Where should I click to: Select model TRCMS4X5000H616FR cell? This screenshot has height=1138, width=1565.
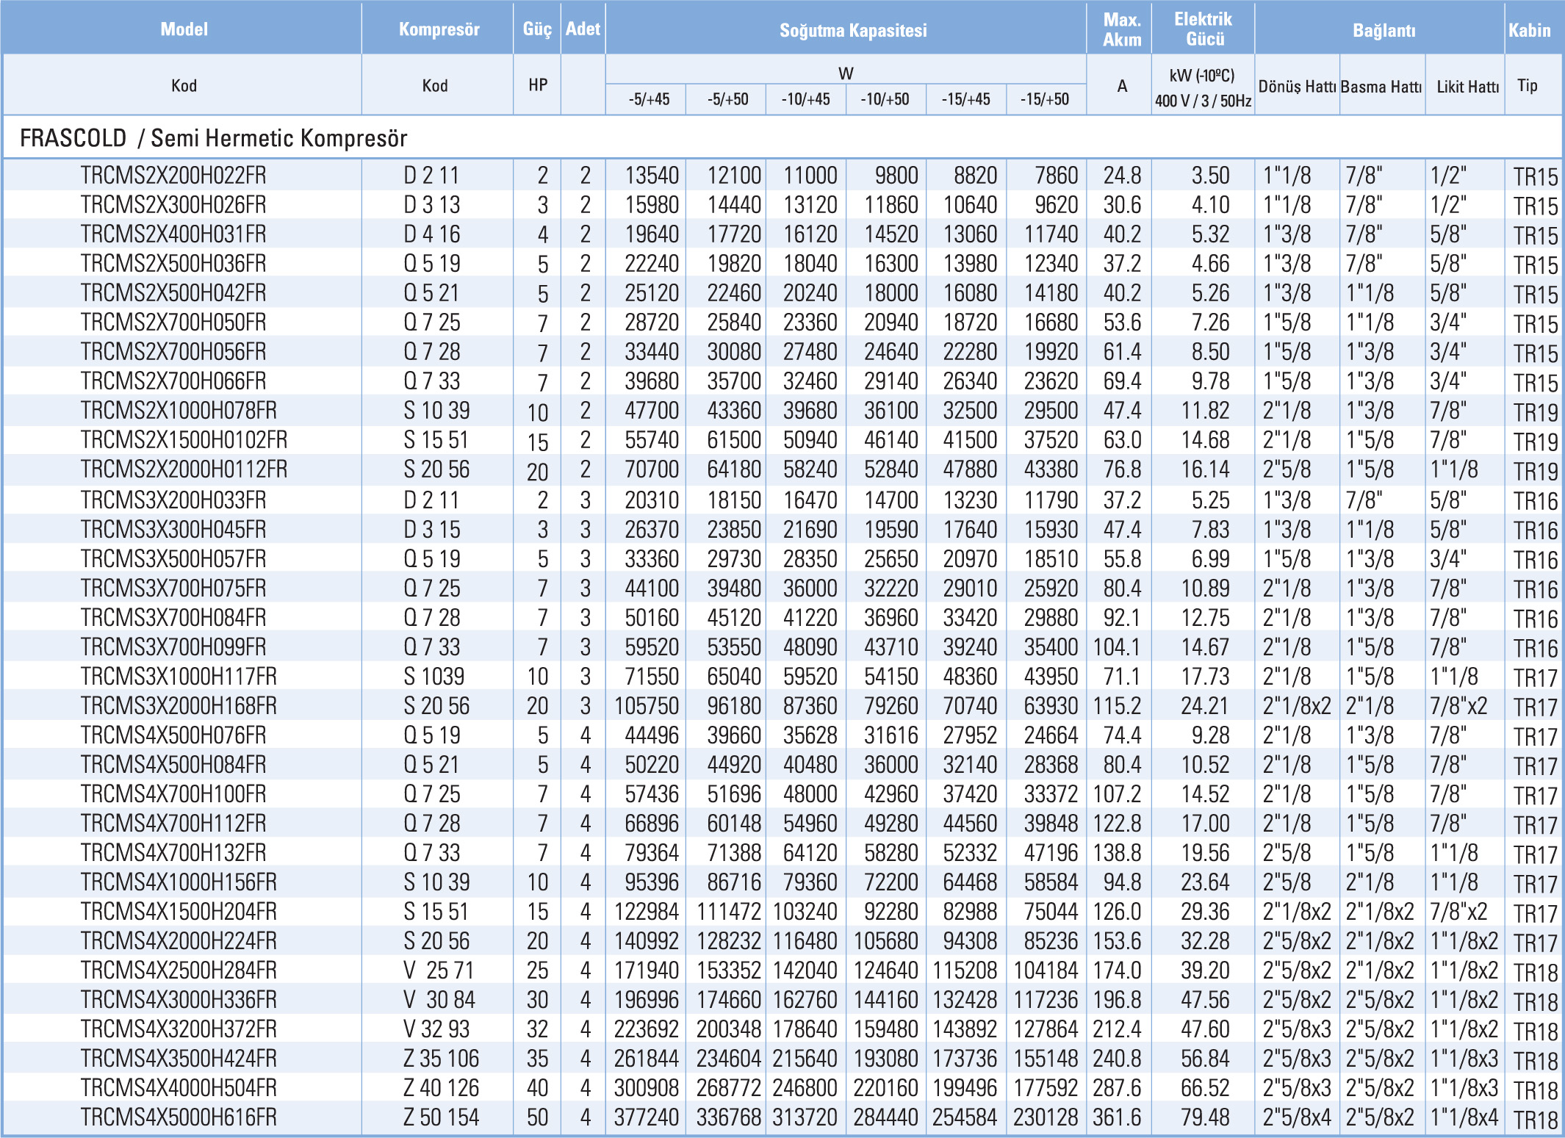click(179, 1117)
